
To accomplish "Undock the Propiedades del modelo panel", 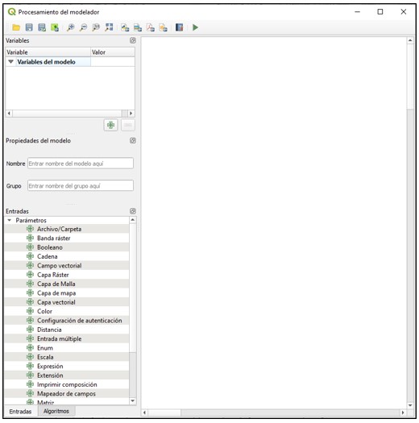I will tap(133, 140).
